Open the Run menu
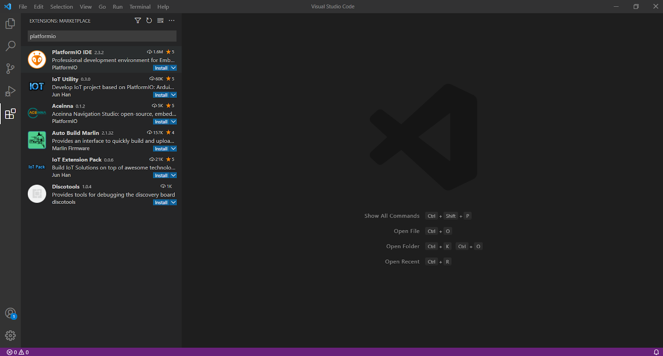 click(118, 7)
